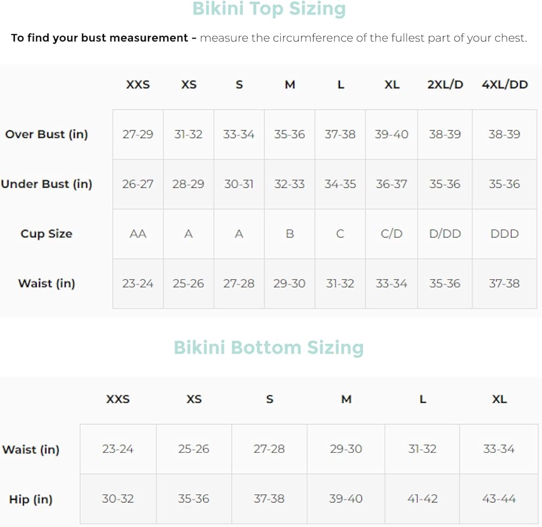Image resolution: width=542 pixels, height=527 pixels.
Task: Select the Cup Size row label
Action: [47, 234]
